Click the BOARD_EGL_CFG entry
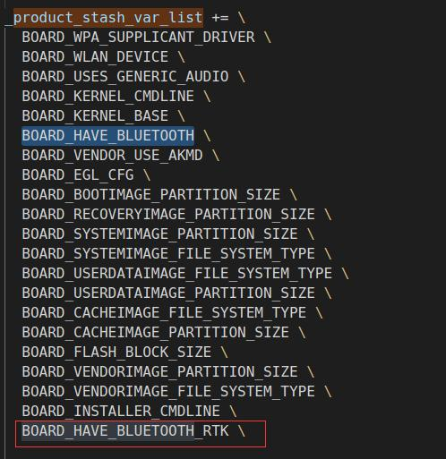Viewport: 446px width, 459px height. pyautogui.click(x=78, y=175)
